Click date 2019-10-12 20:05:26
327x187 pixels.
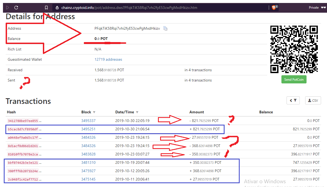132,171
